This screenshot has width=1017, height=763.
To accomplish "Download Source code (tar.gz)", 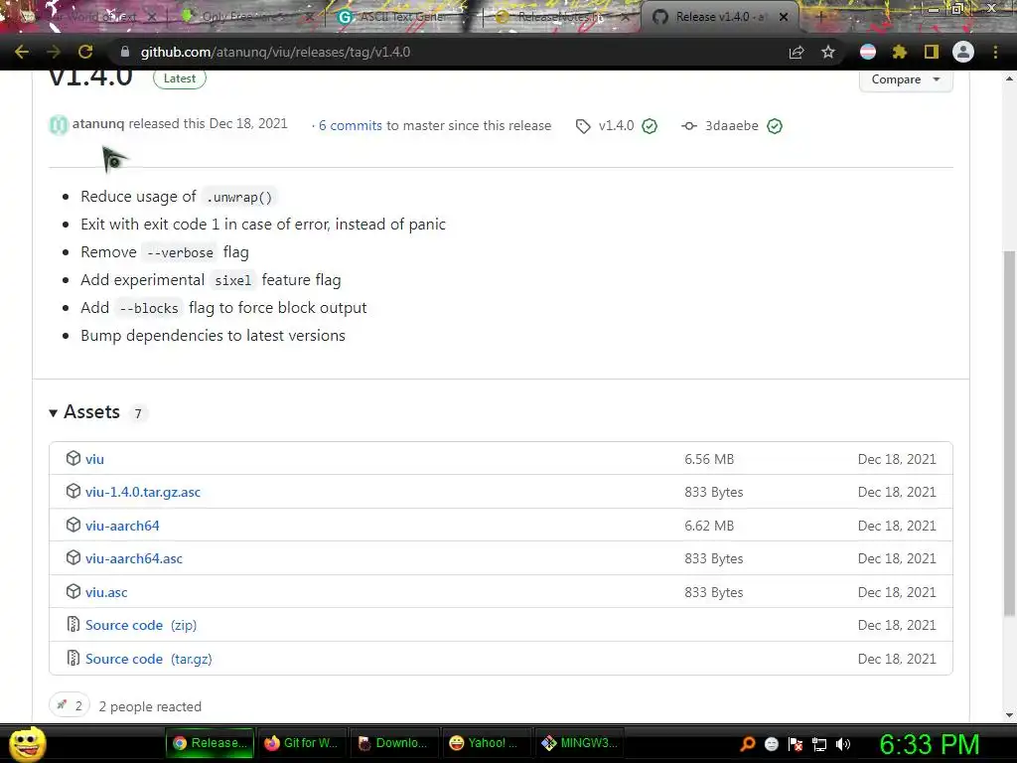I will (x=149, y=659).
